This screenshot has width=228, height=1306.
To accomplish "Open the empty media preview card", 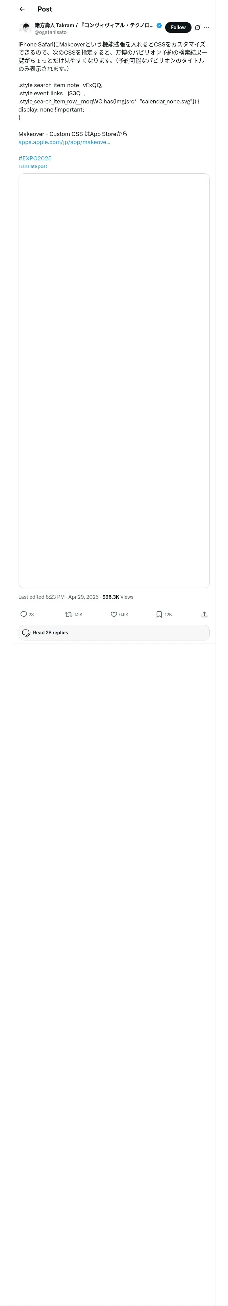I will [x=114, y=380].
